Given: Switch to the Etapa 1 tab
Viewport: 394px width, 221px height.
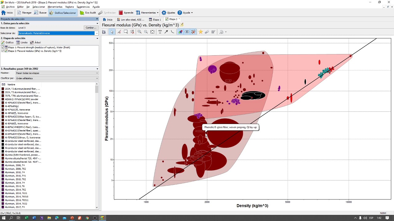Looking at the screenshot, I should [x=155, y=19].
